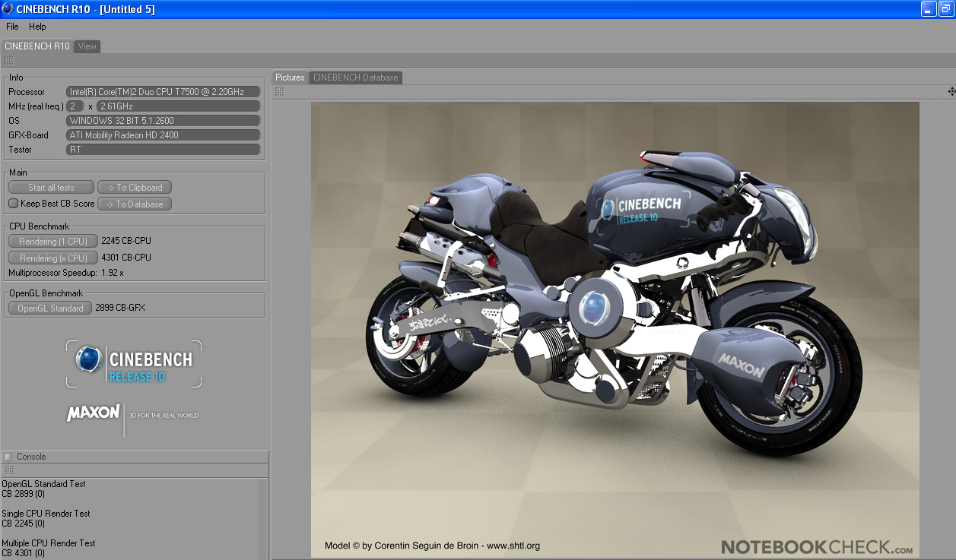
Task: Click the 2899 CB-GFX score text
Action: pyautogui.click(x=120, y=308)
